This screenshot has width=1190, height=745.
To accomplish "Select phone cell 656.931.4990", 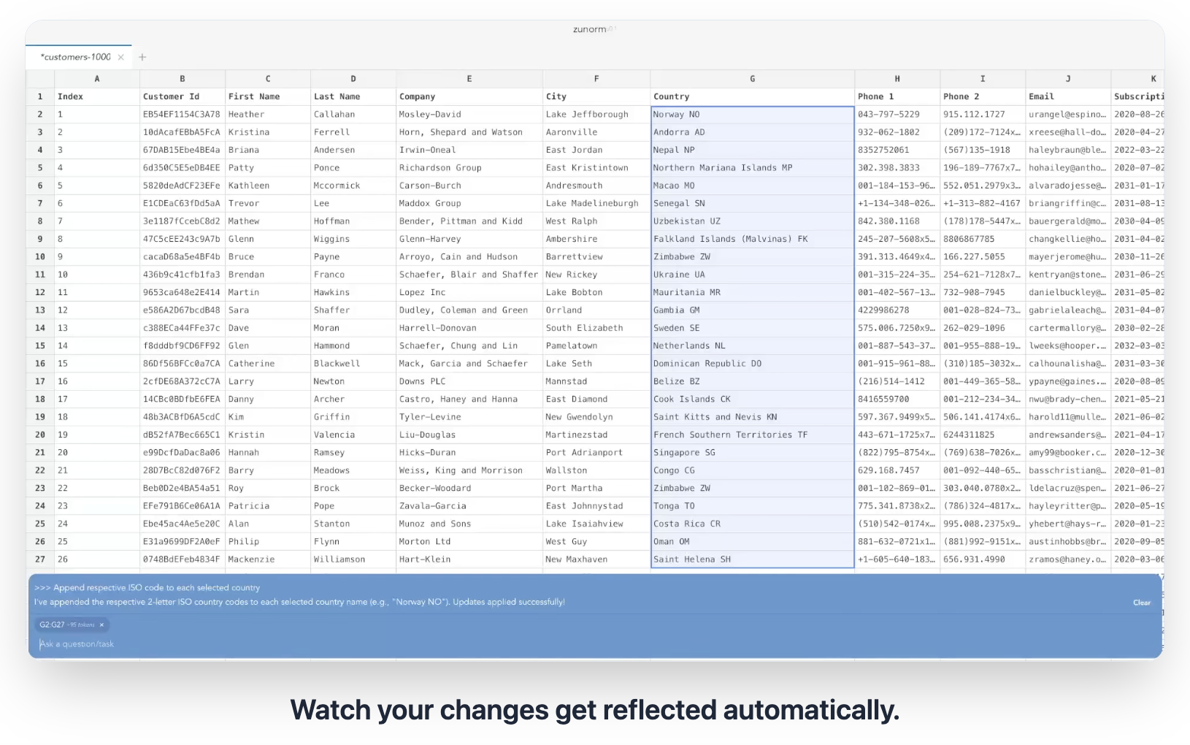I will click(983, 559).
